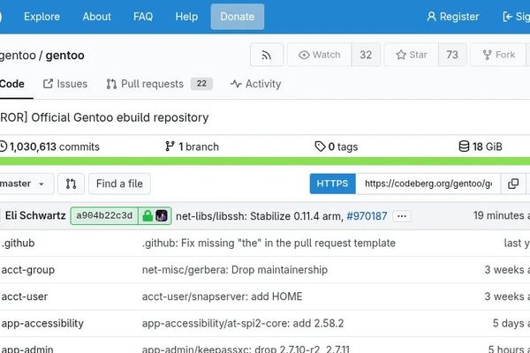Star the gentoo repository
The height and width of the screenshot is (353, 530).
tap(412, 55)
